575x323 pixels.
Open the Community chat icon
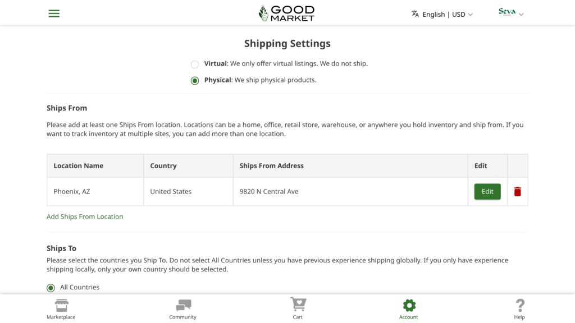183,306
